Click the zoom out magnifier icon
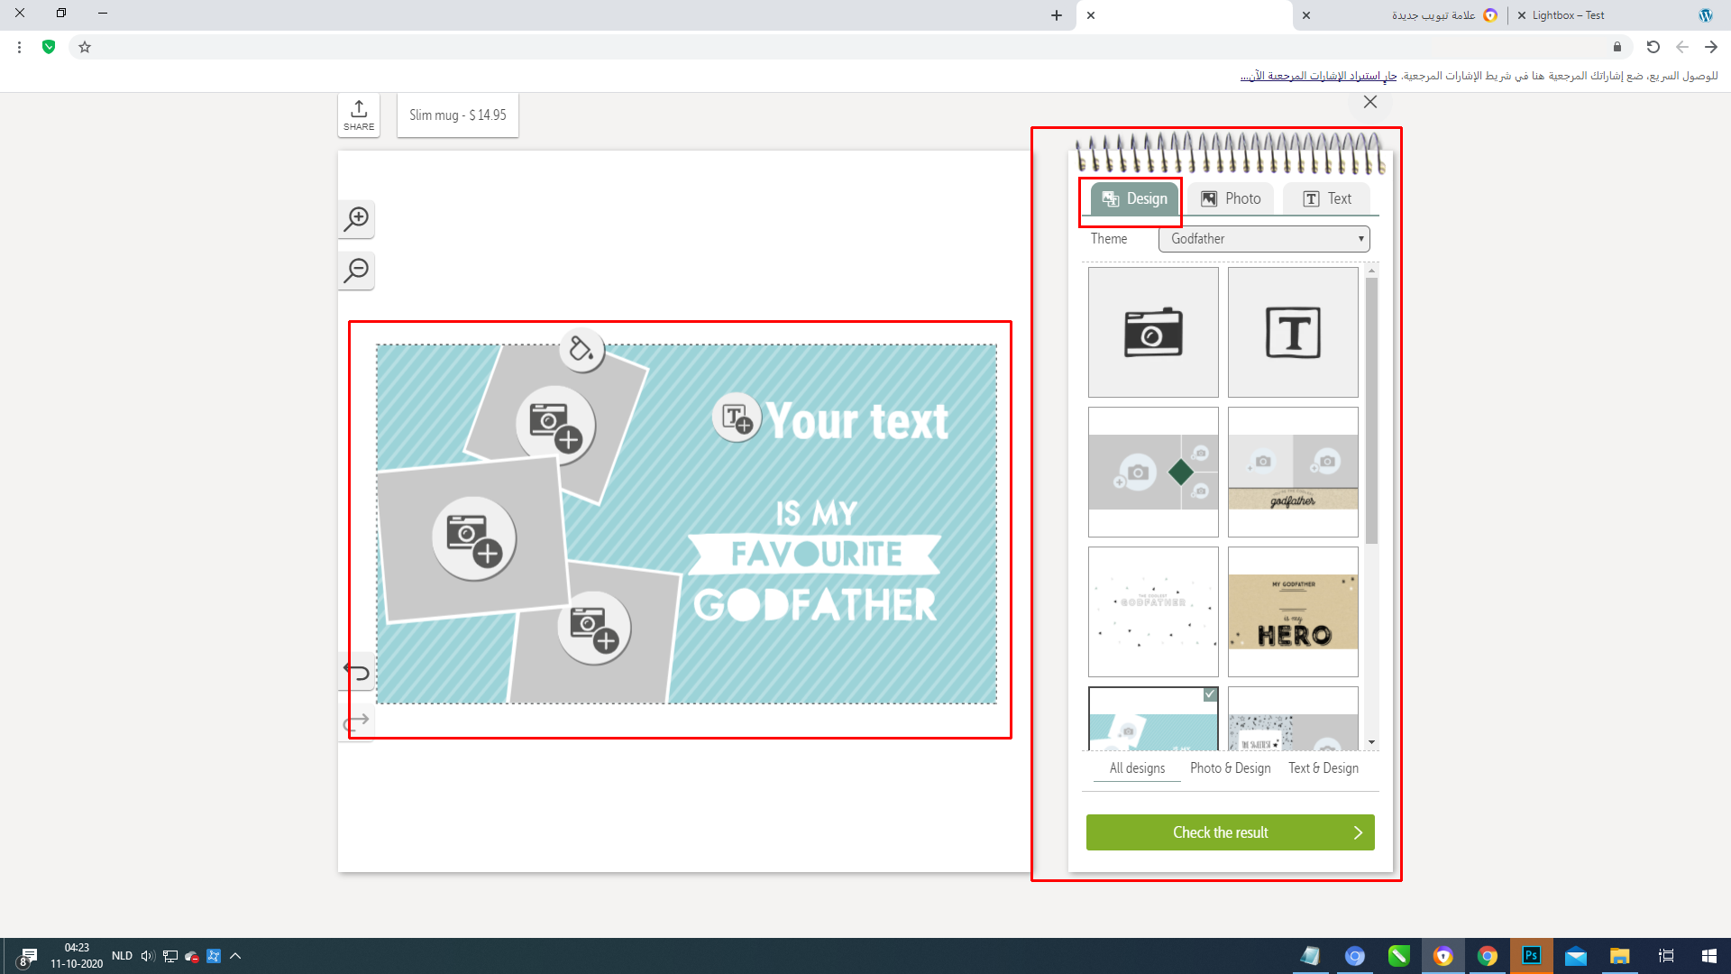This screenshot has height=974, width=1731. tap(356, 271)
